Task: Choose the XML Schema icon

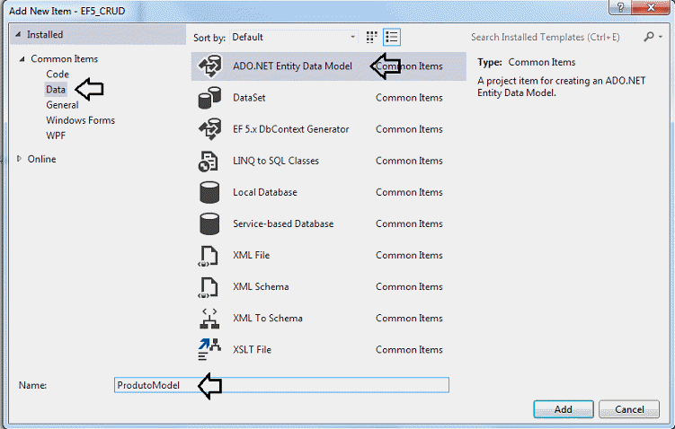Action: pos(209,286)
